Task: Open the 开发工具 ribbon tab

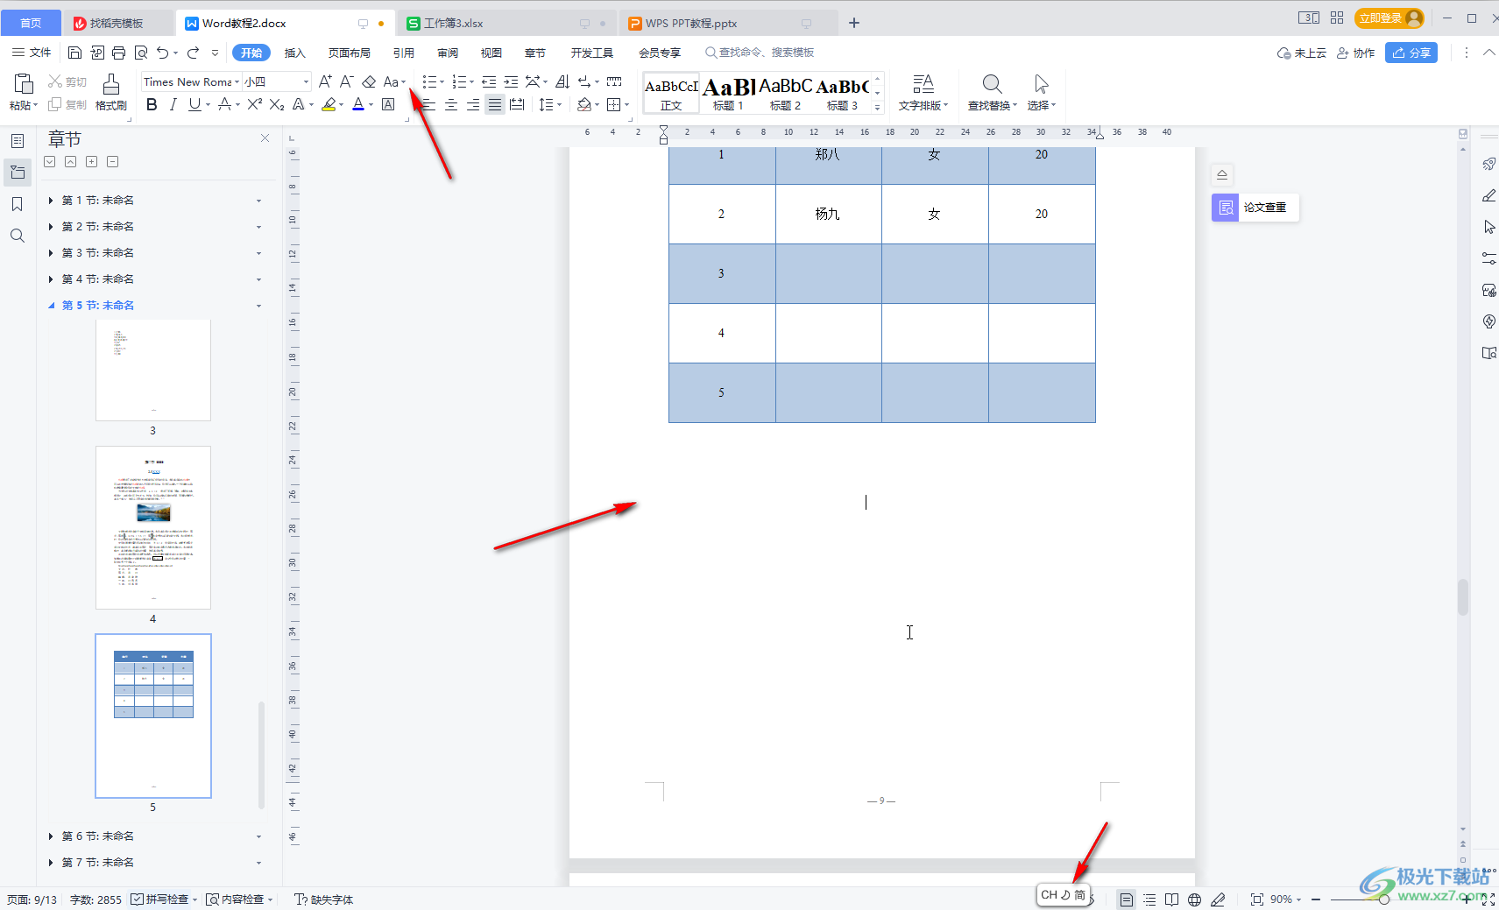Action: pos(592,53)
